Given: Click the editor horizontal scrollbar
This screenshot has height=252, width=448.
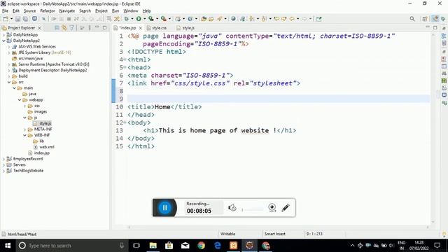Looking at the screenshot, I should tap(278, 227).
